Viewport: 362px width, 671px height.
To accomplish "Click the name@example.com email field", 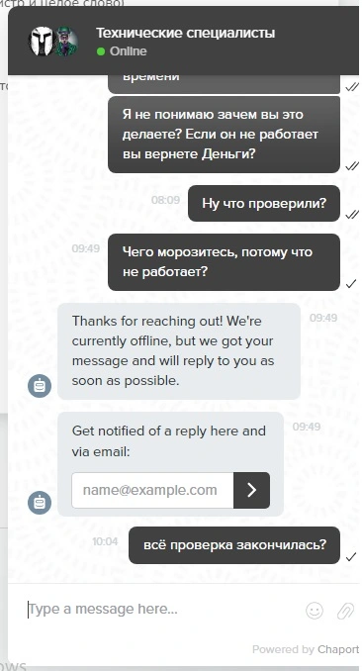I will [x=152, y=490].
